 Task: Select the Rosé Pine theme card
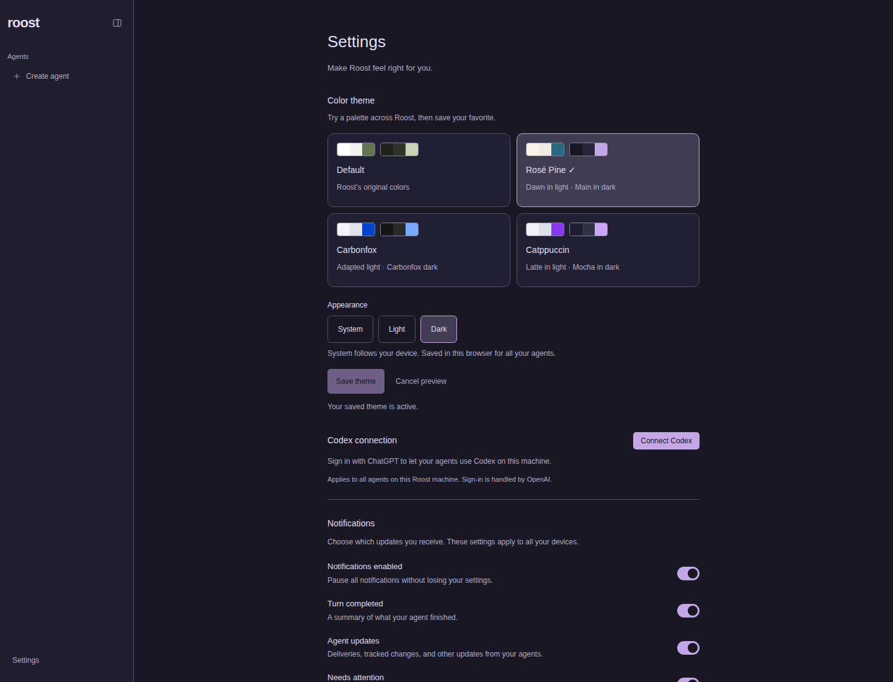(608, 170)
